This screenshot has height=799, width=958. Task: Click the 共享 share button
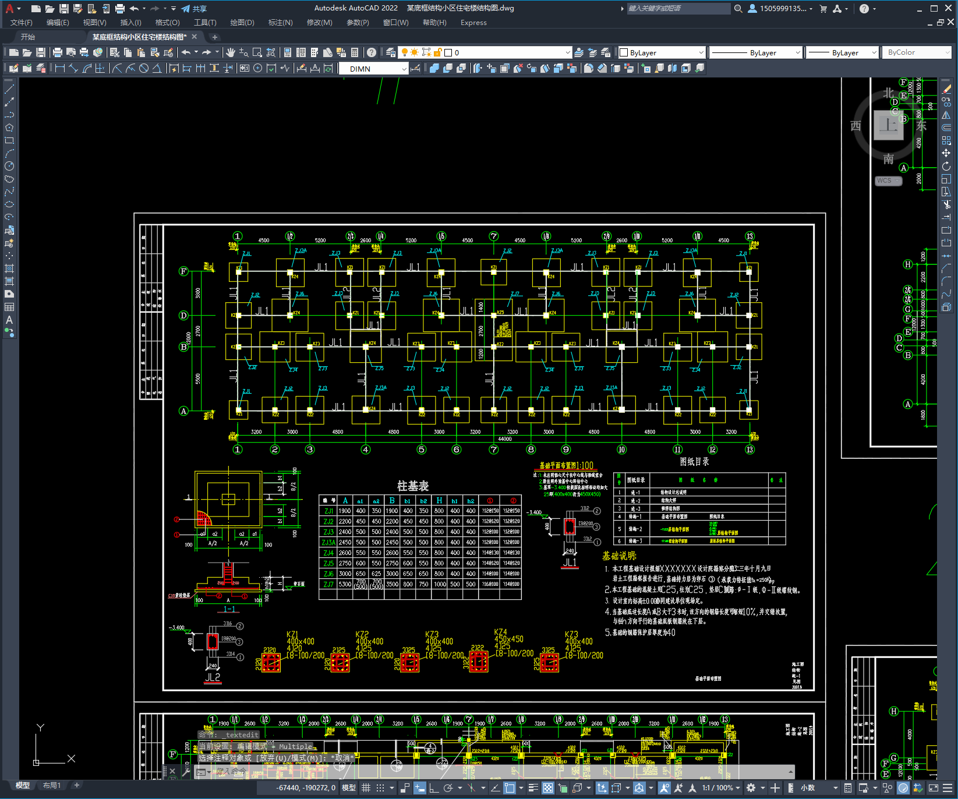click(x=194, y=9)
